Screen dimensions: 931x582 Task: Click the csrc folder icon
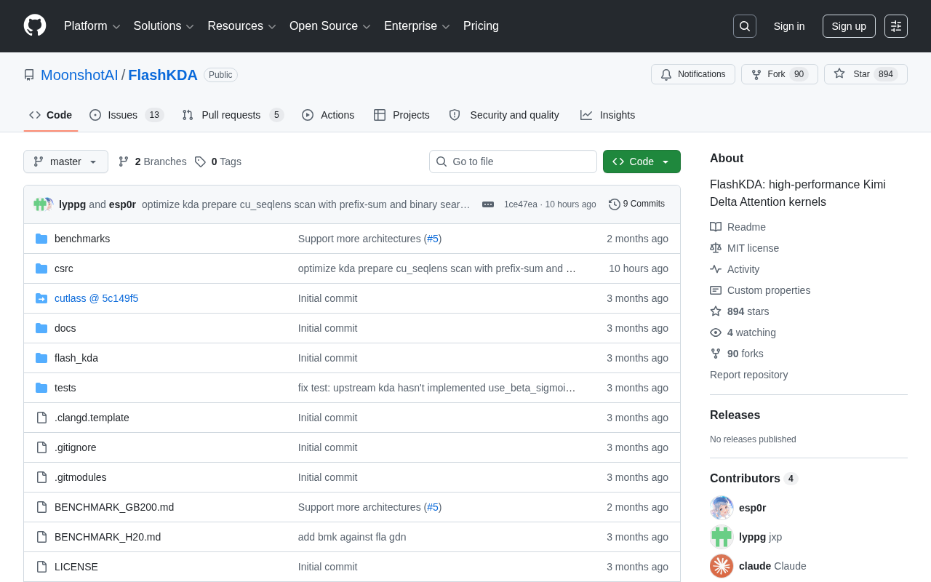pyautogui.click(x=41, y=268)
